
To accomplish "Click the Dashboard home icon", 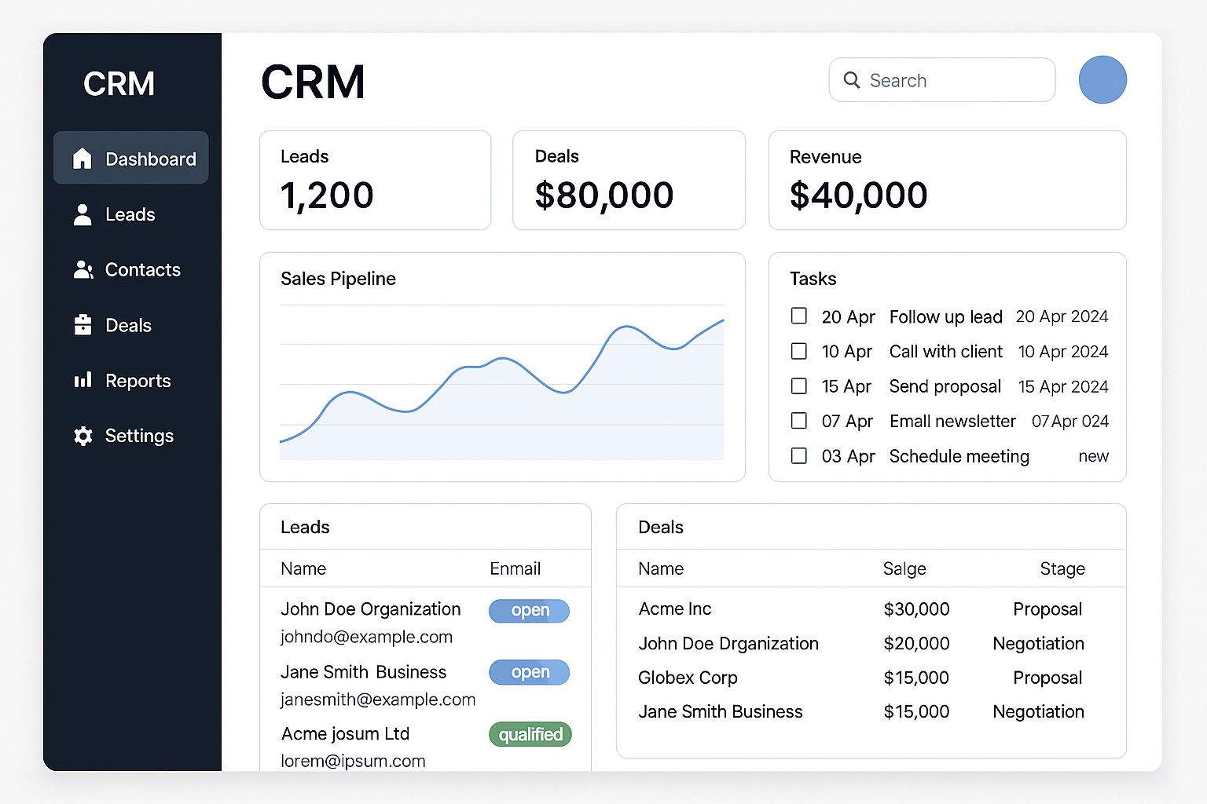I will pos(83,159).
